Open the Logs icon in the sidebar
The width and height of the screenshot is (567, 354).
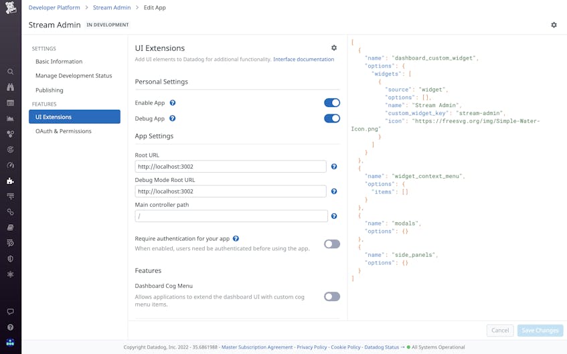point(11,243)
